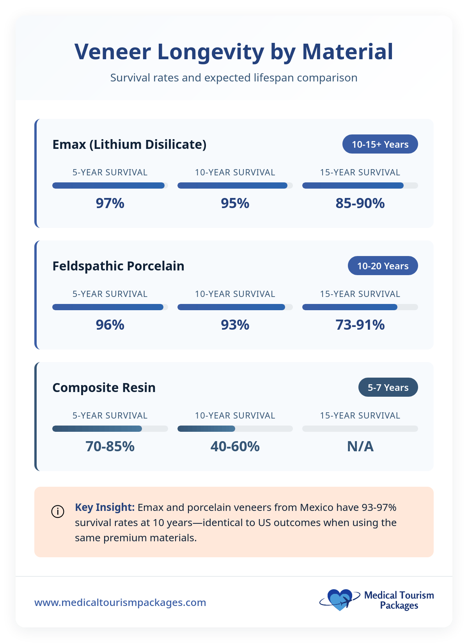
Task: Click the Composite Resin 5-7 Years badge
Action: [388, 387]
